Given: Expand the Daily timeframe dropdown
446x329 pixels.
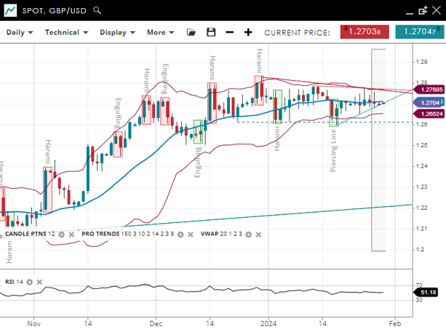Looking at the screenshot, I should click(x=19, y=33).
